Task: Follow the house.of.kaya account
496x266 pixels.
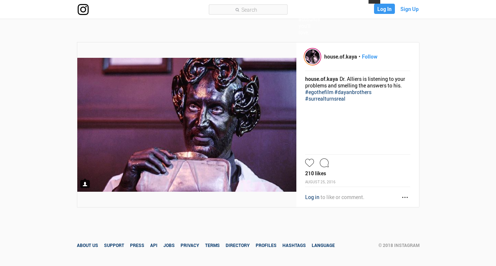Action: pos(369,57)
